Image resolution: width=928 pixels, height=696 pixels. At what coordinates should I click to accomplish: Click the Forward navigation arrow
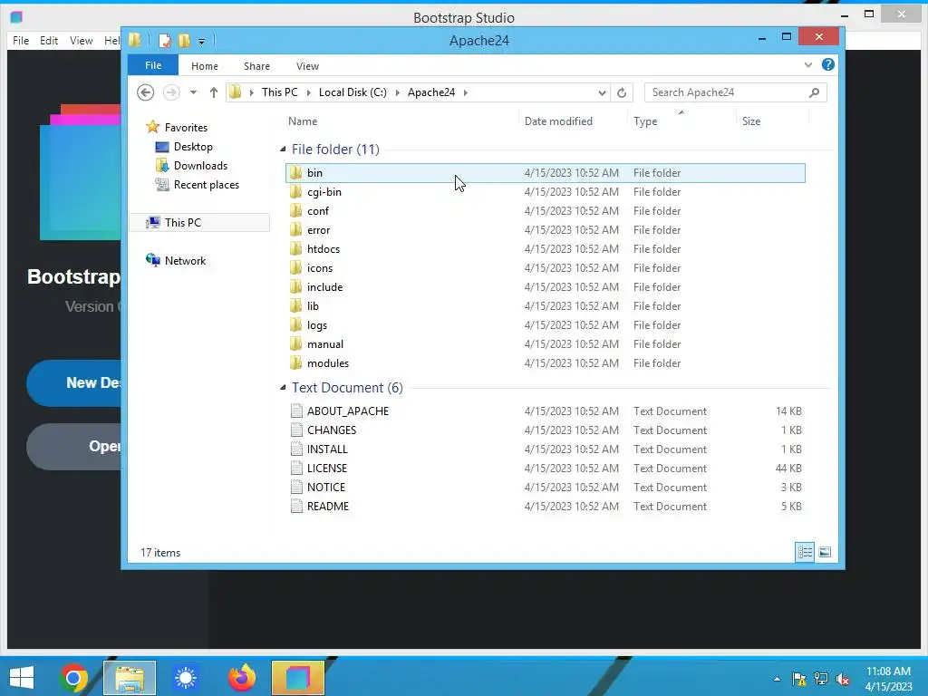coord(171,92)
